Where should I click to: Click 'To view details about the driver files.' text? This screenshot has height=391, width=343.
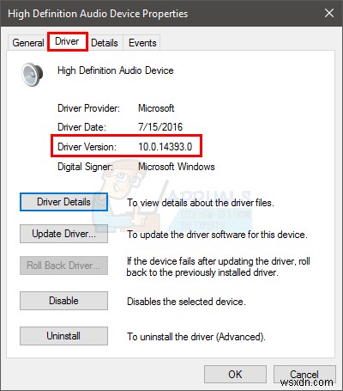(201, 203)
